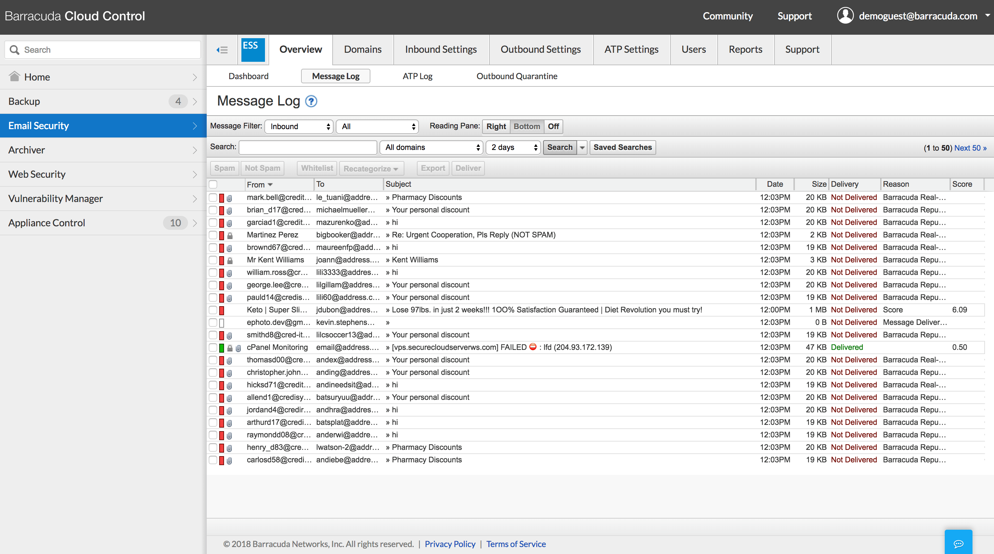The height and width of the screenshot is (554, 994).
Task: Click the ESS product icon
Action: click(x=253, y=50)
